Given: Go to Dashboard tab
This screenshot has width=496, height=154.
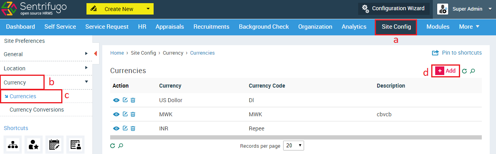Looking at the screenshot, I should [21, 27].
